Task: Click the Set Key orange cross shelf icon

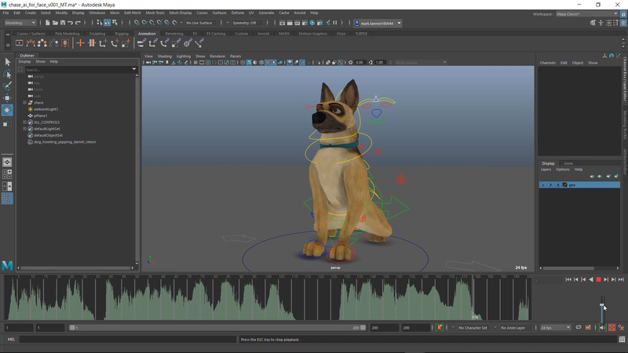Action: 80,43
